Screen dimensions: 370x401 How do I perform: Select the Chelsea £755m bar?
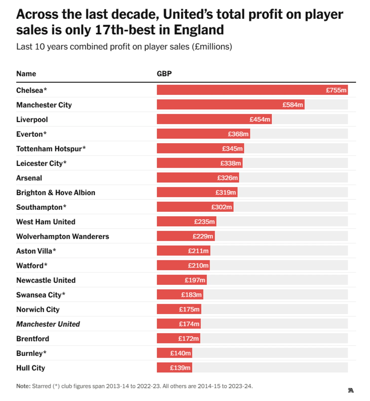(x=252, y=90)
